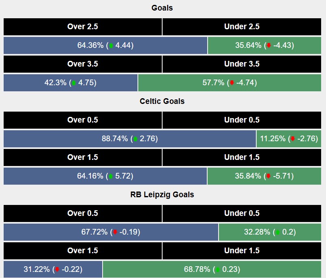Select Over 0.5 header under Celtic Goals
326x278 pixels.
click(83, 120)
